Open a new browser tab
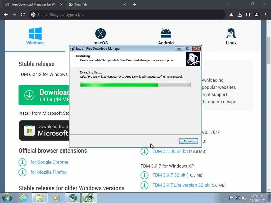Image resolution: width=271 pixels, height=203 pixels. click(x=135, y=5)
